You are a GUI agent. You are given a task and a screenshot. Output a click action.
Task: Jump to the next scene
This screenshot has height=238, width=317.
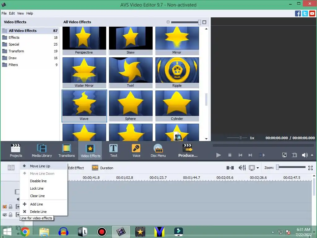[x=262, y=155]
